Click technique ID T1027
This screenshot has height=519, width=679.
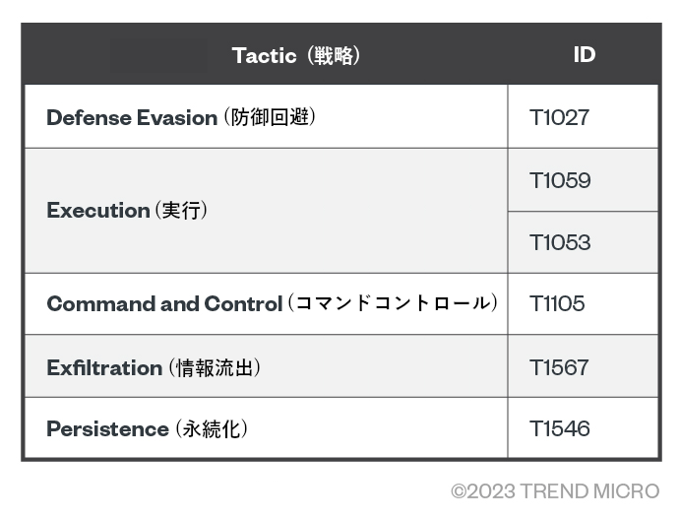click(x=559, y=117)
